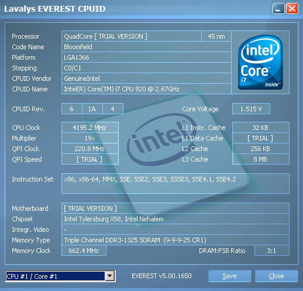
Task: Click the Multiplier 19x value
Action: pos(90,138)
